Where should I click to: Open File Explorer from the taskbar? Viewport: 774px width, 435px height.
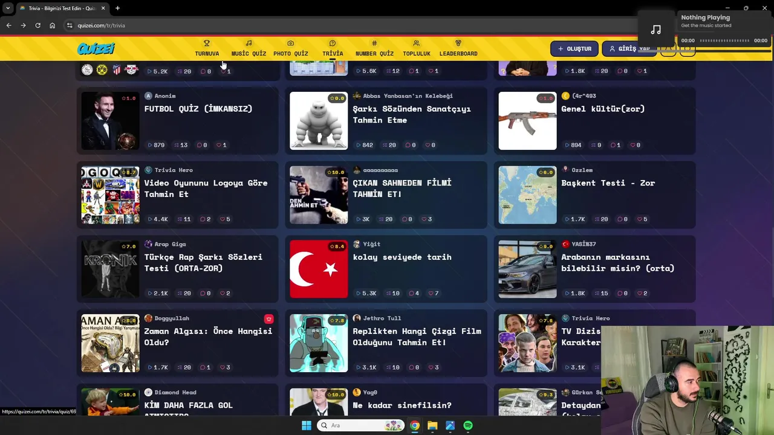432,425
